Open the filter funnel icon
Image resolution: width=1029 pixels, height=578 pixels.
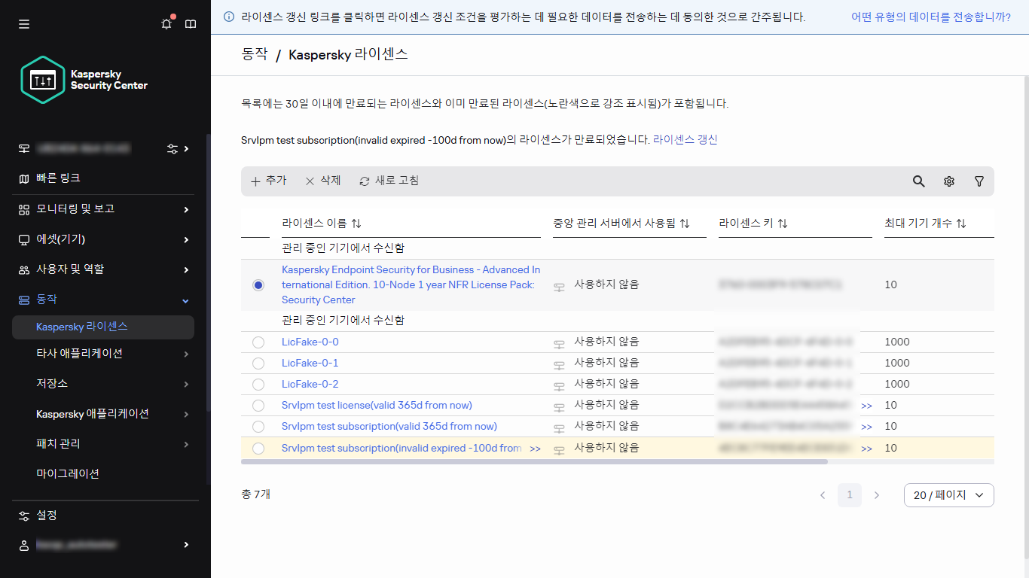pyautogui.click(x=979, y=181)
